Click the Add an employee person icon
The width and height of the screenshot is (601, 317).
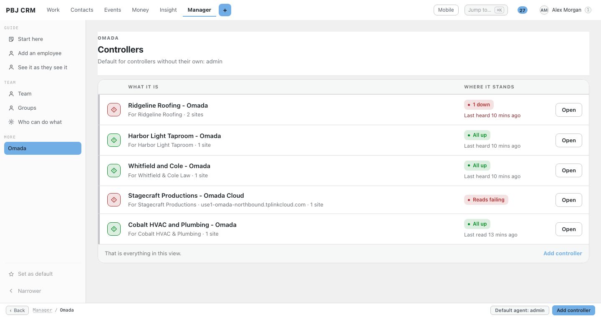tap(11, 53)
